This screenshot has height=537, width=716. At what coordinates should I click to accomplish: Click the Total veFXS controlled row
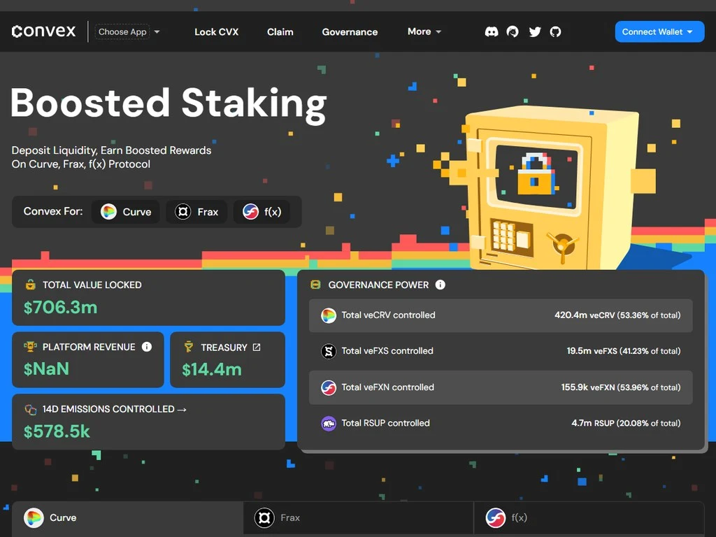(x=501, y=351)
